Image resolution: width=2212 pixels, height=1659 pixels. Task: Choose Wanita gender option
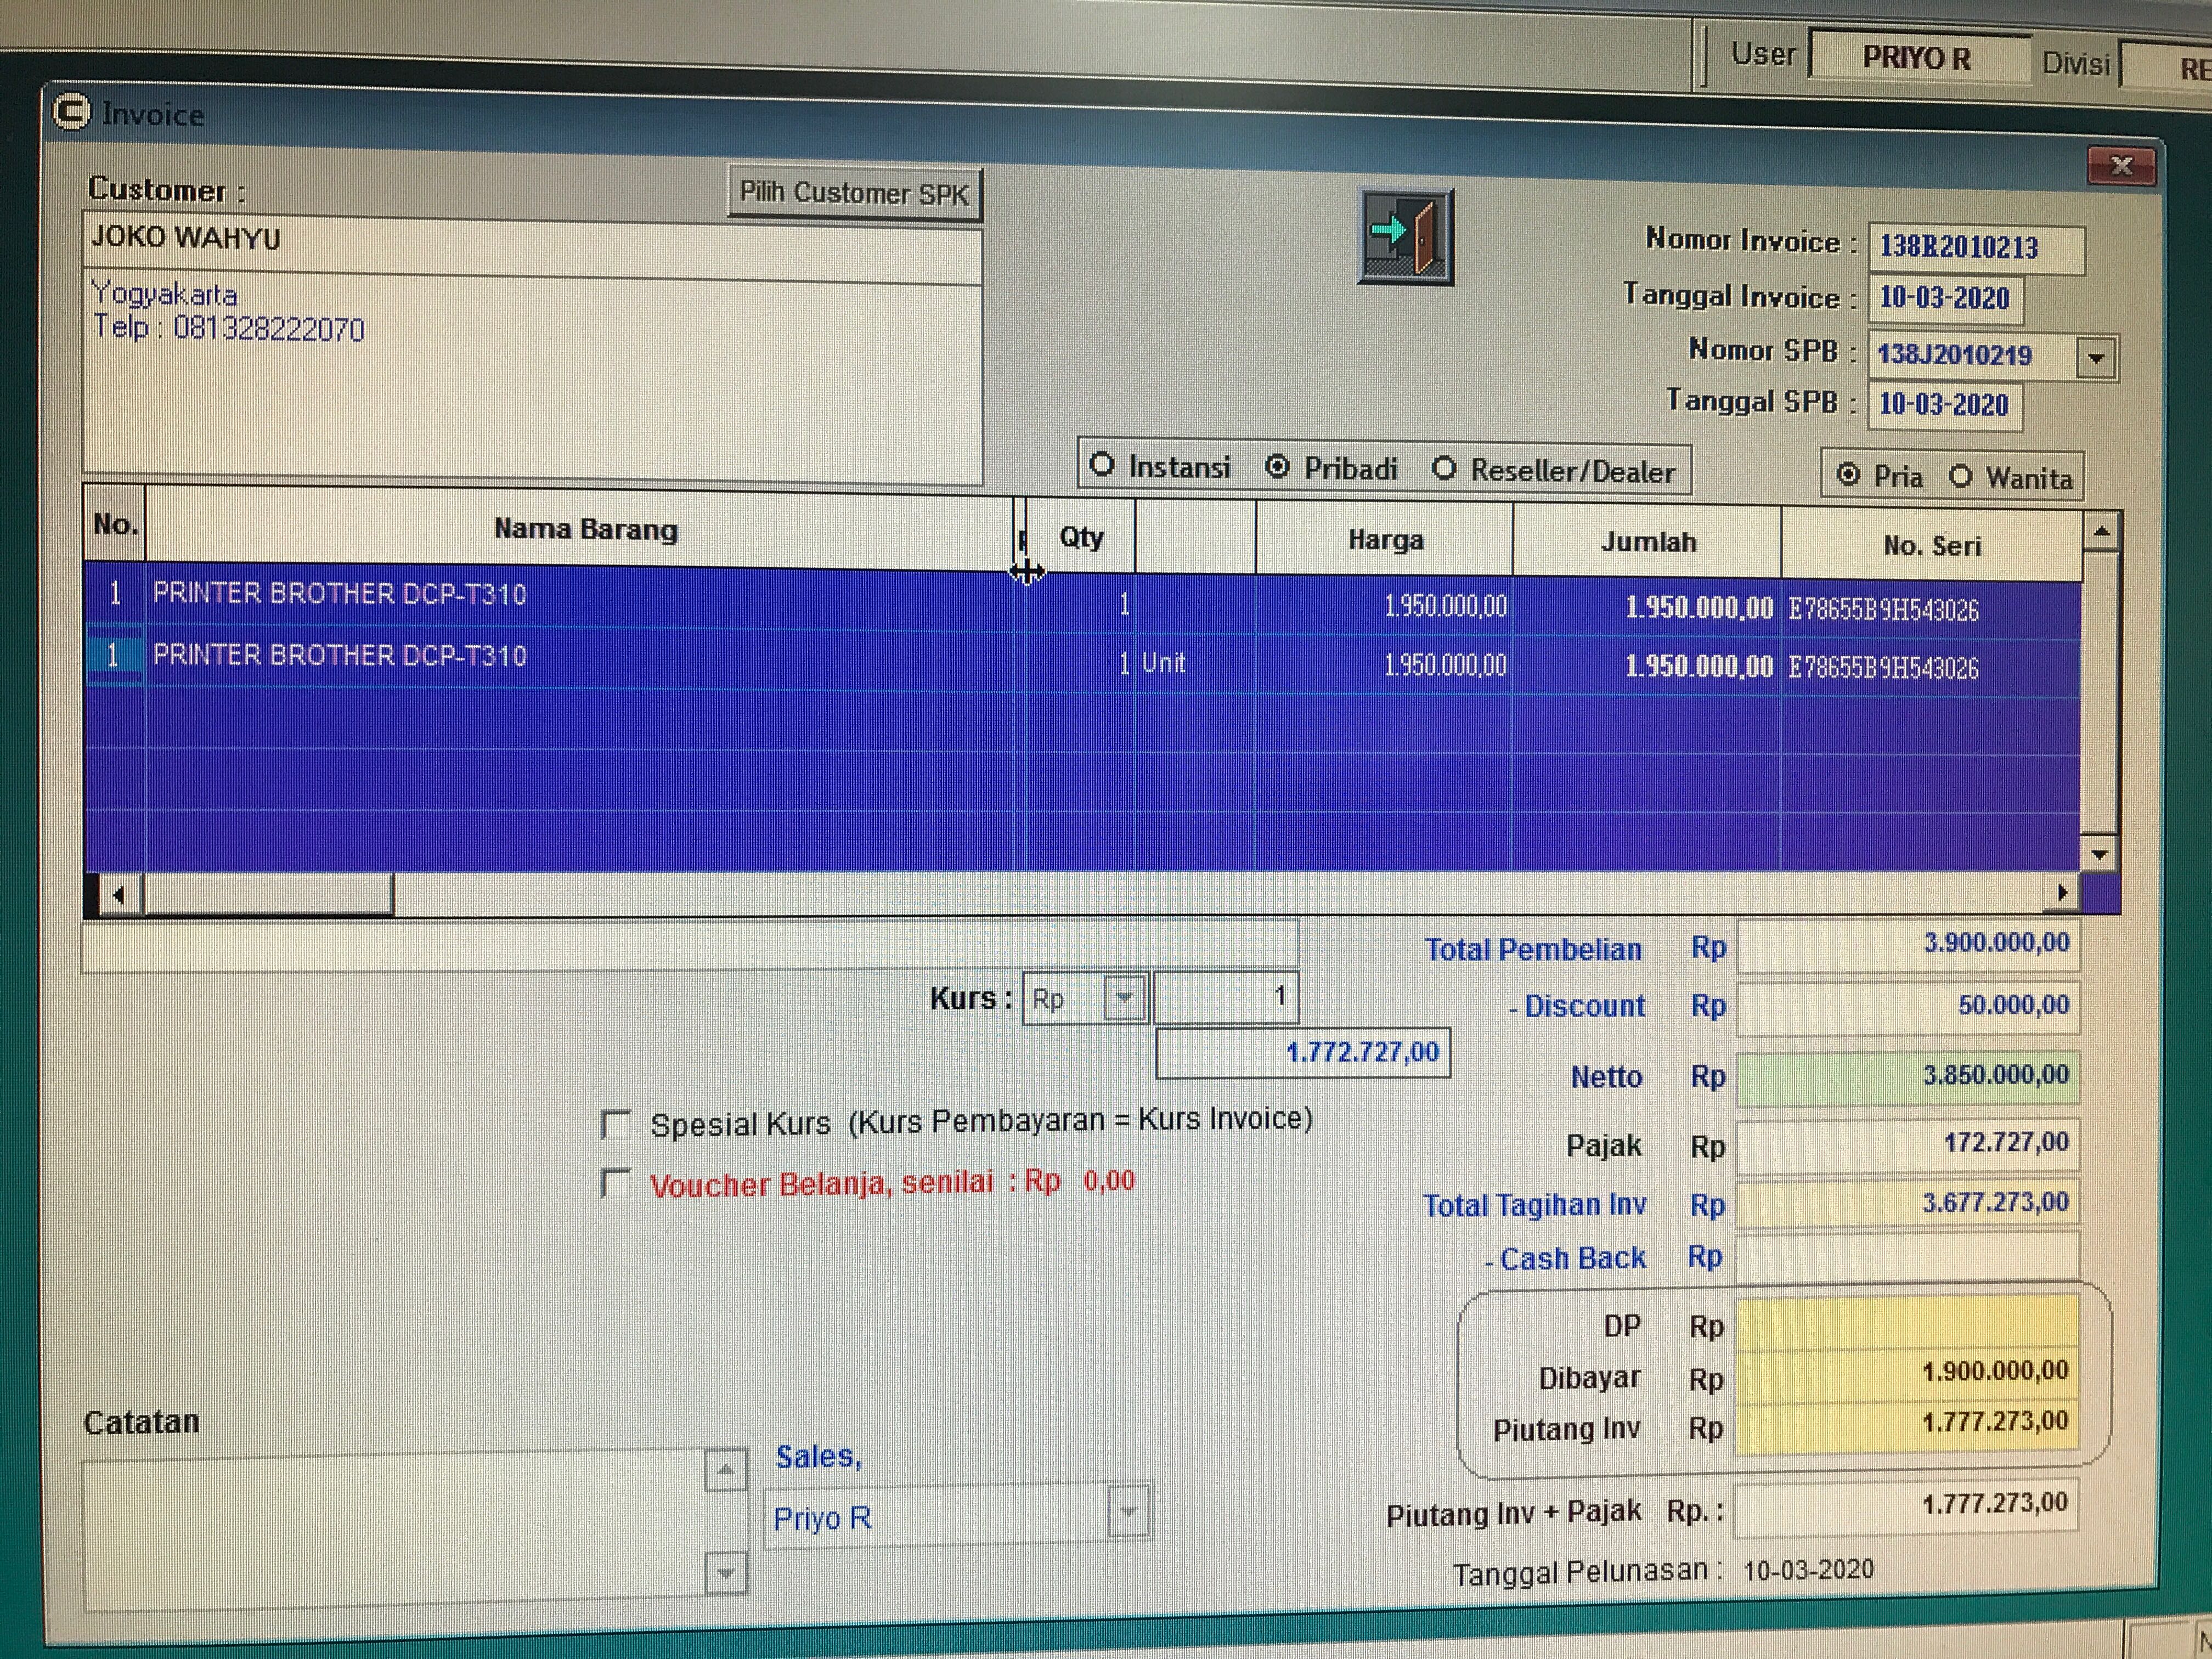pyautogui.click(x=1960, y=477)
